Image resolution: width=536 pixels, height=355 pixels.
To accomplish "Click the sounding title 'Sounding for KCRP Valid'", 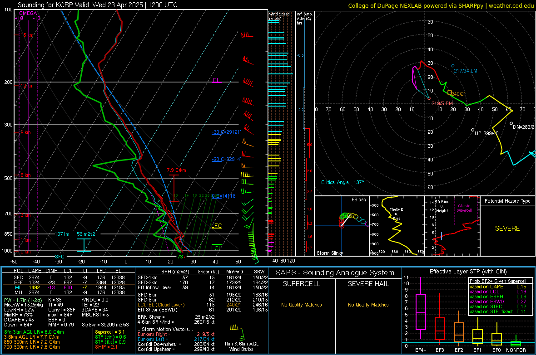I will [53, 5].
